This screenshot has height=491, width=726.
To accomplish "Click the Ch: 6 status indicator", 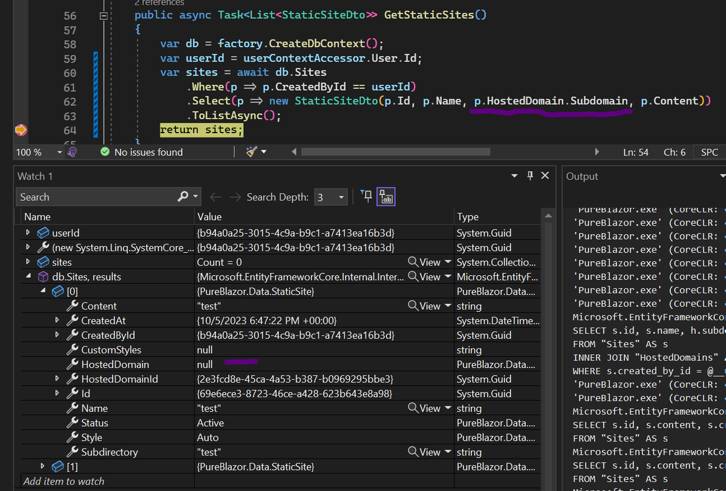I will coord(675,153).
